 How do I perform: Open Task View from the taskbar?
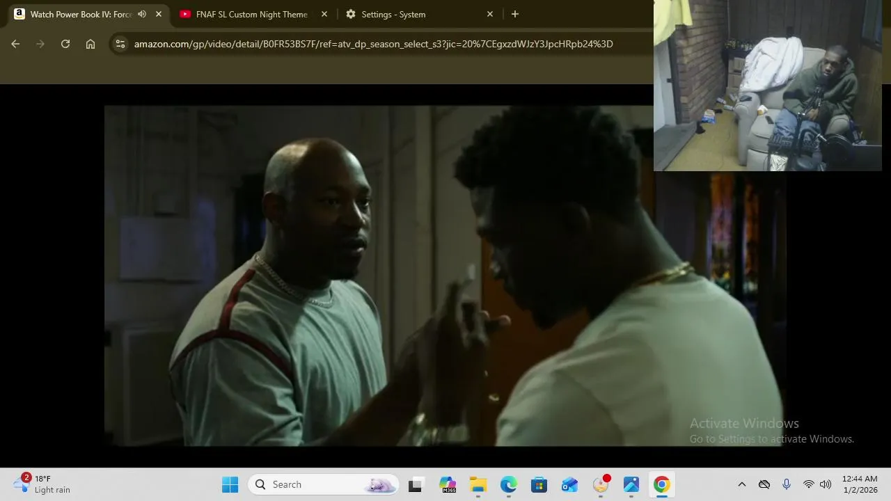tap(416, 484)
